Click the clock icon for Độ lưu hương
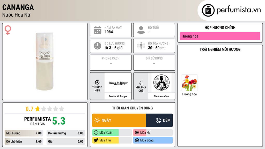 (98, 46)
